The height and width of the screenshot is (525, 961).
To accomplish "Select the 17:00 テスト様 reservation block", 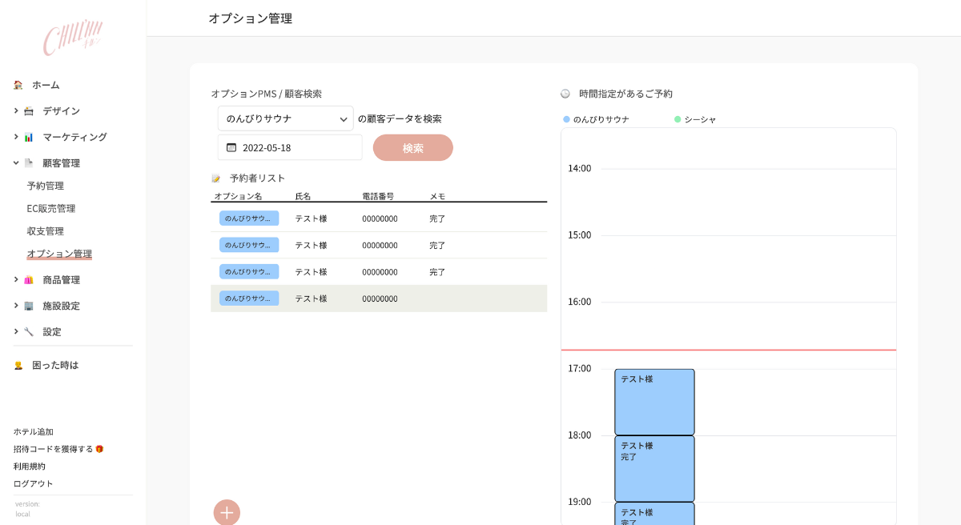I will 654,402.
